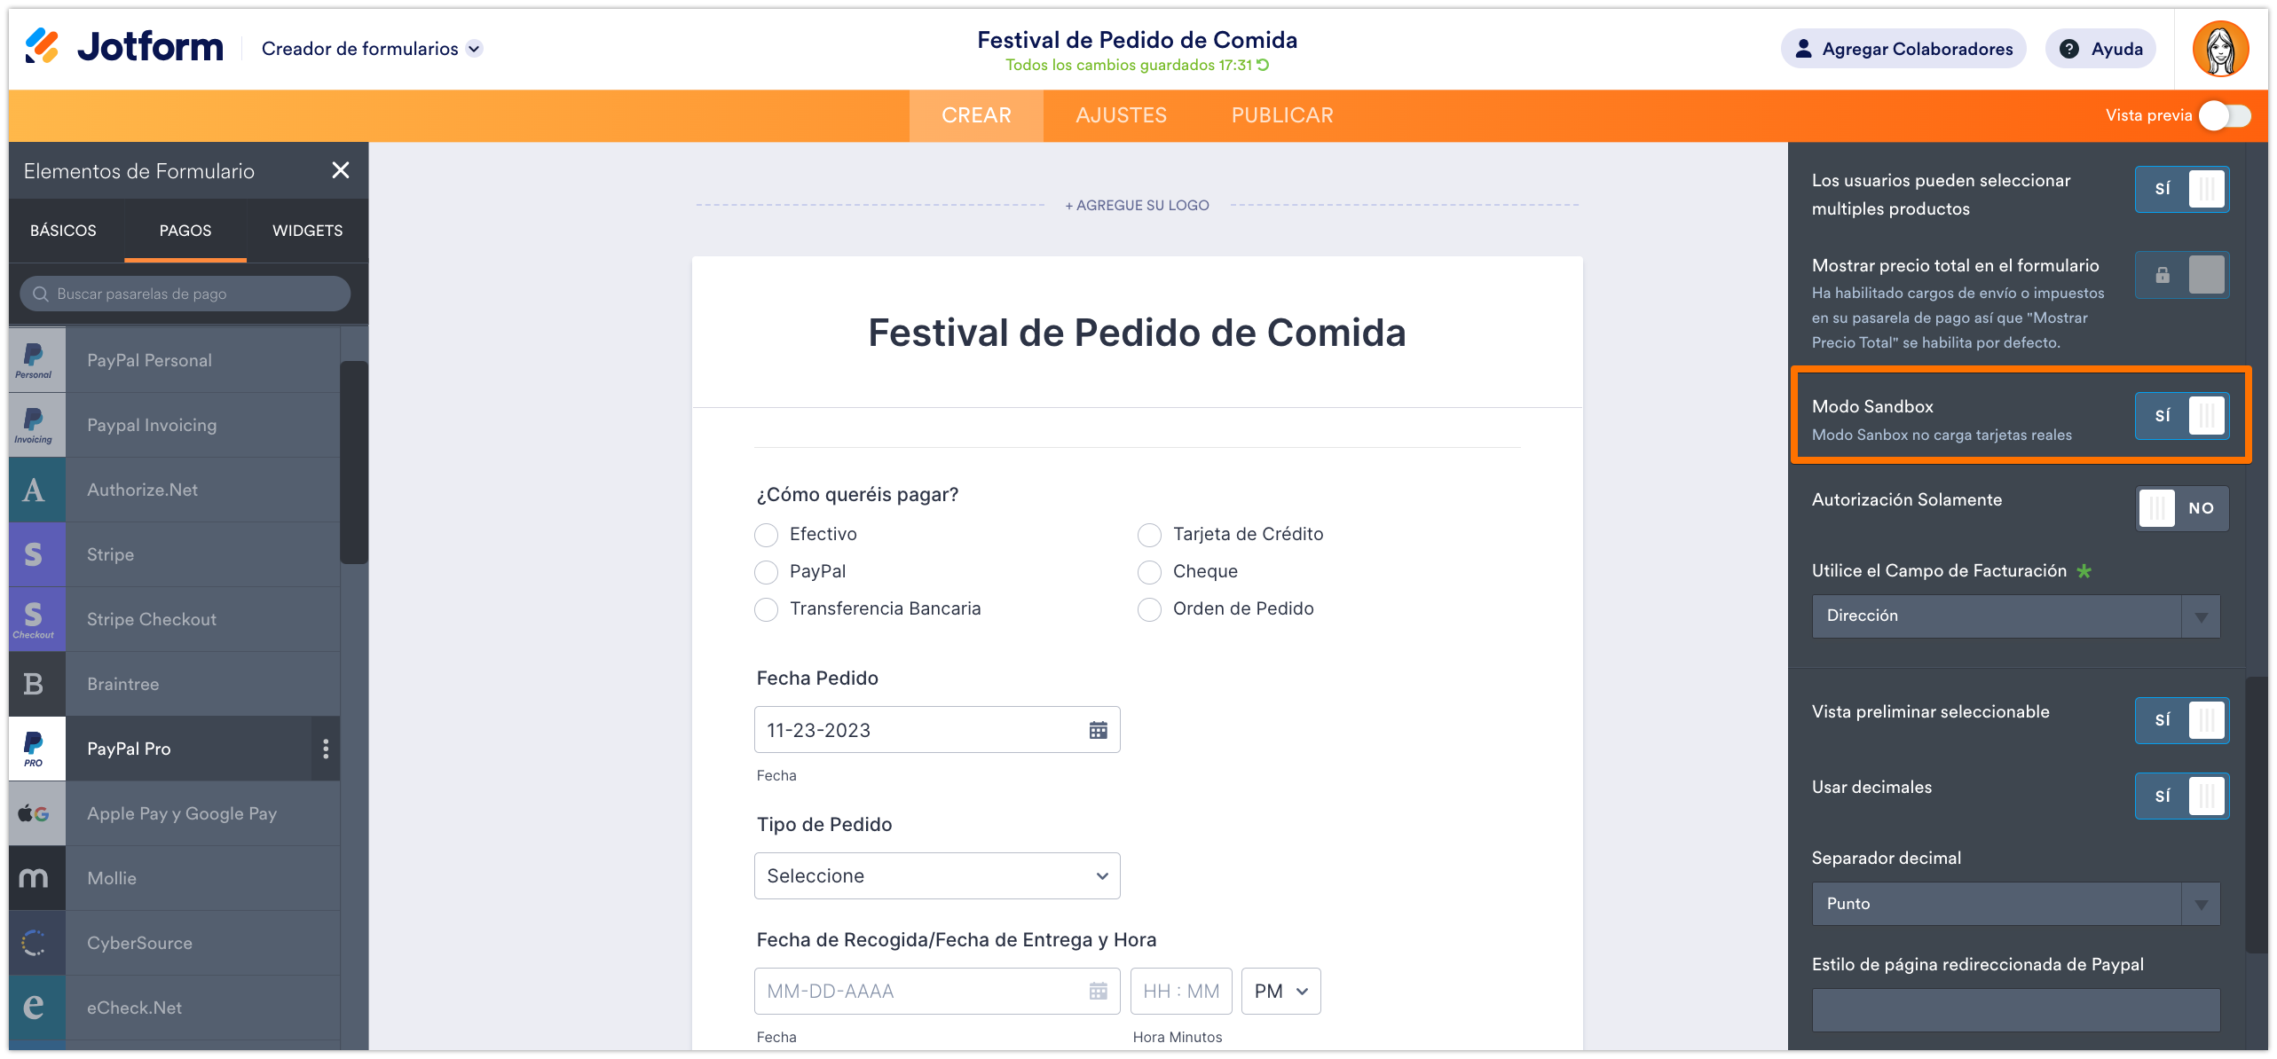Open the Creador de formularios dropdown
This screenshot has width=2277, height=1059.
click(x=372, y=49)
